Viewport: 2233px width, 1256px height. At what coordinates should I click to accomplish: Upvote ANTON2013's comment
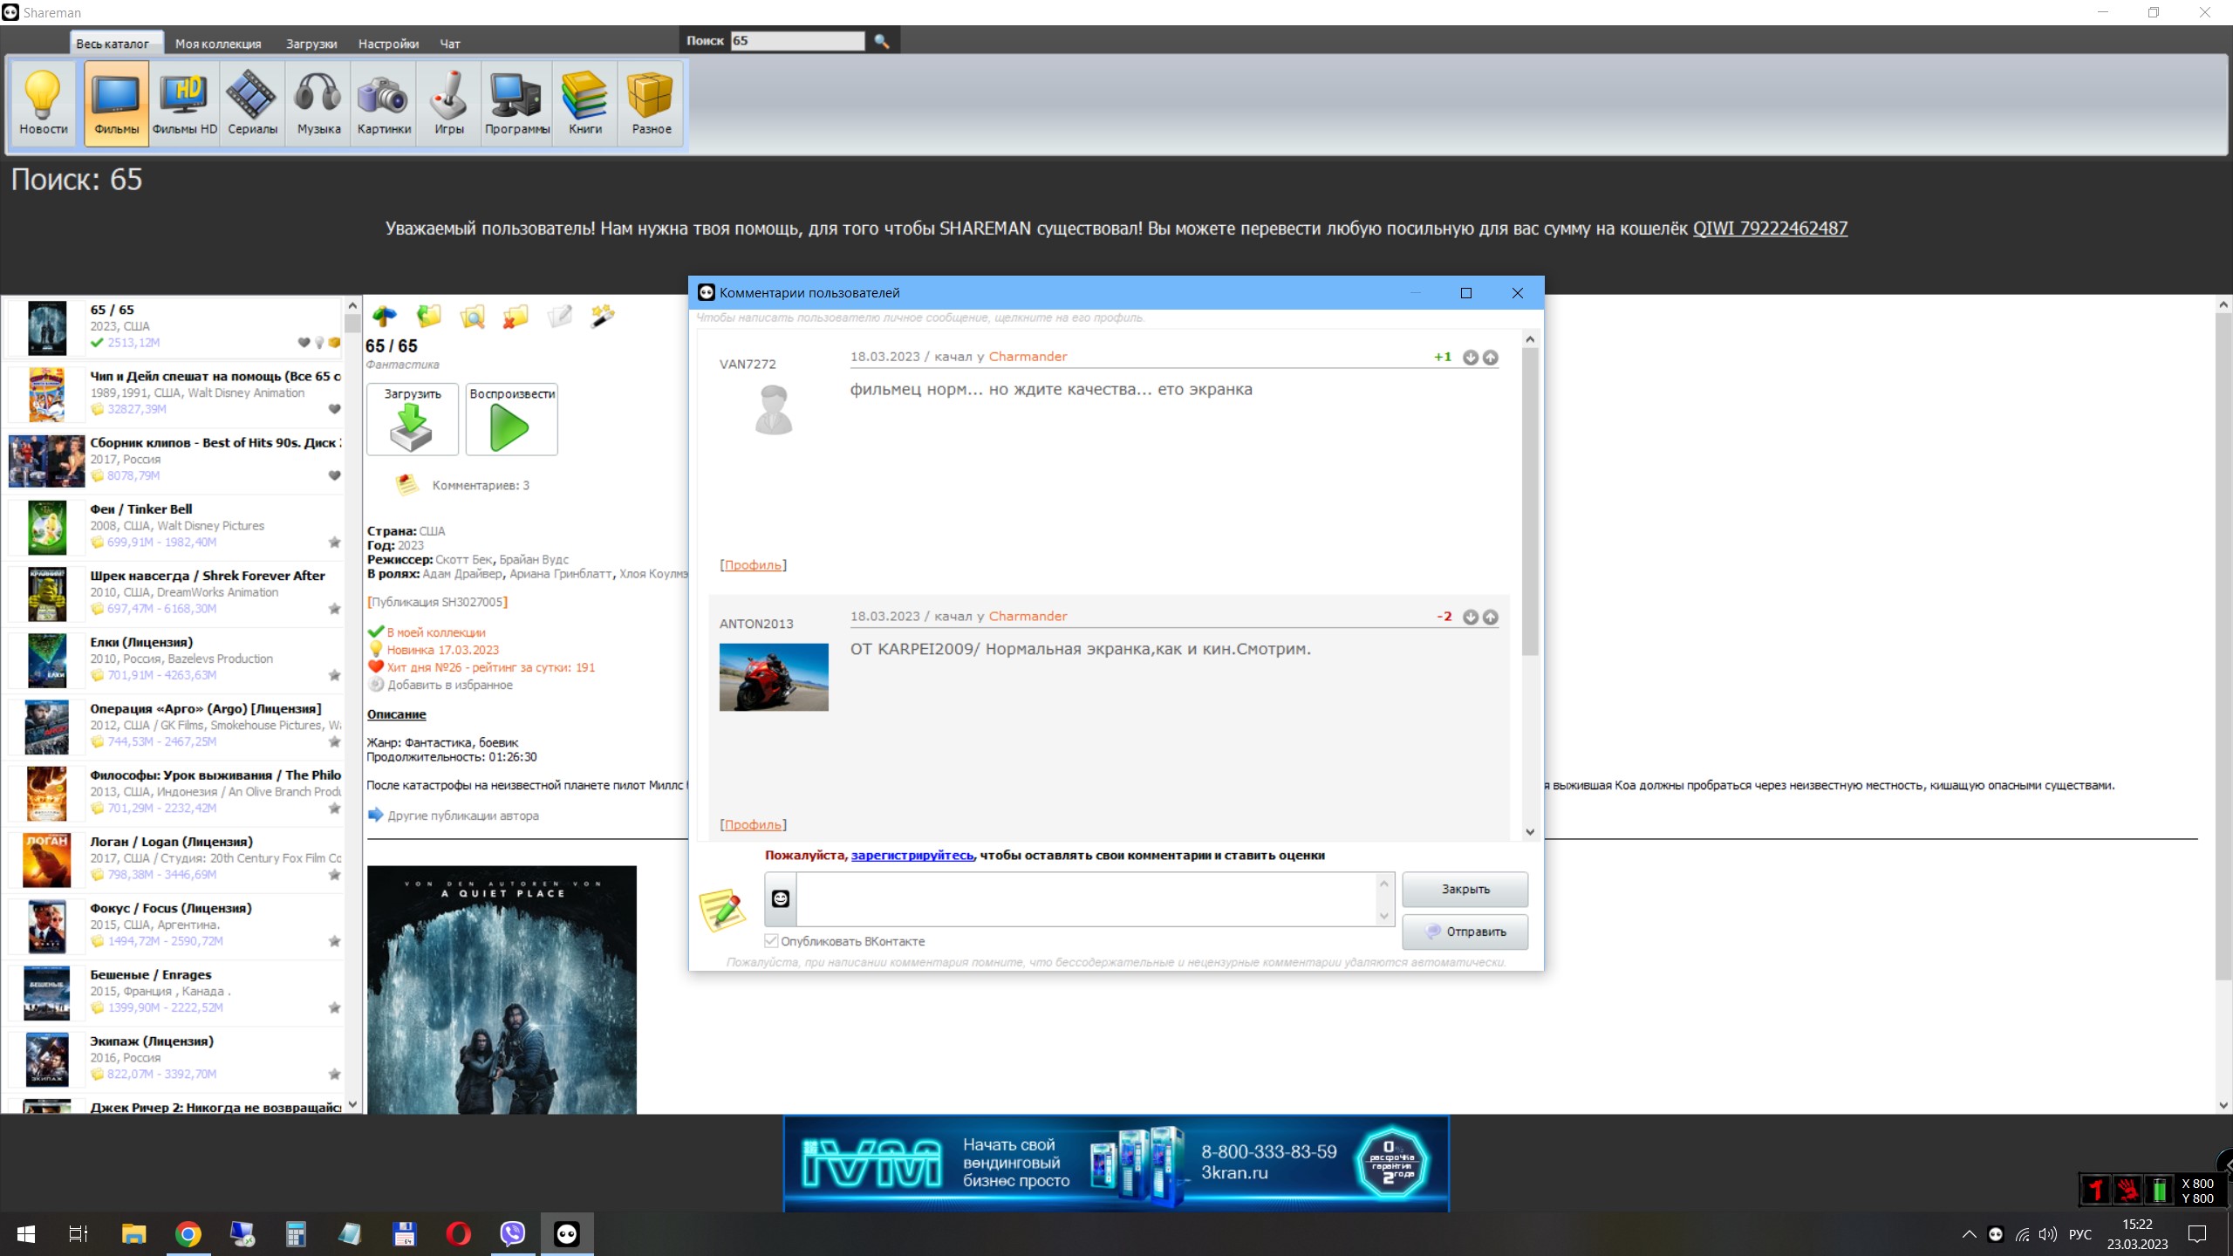1491,618
